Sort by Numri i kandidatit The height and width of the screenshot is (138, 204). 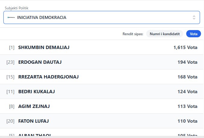[x=165, y=34]
